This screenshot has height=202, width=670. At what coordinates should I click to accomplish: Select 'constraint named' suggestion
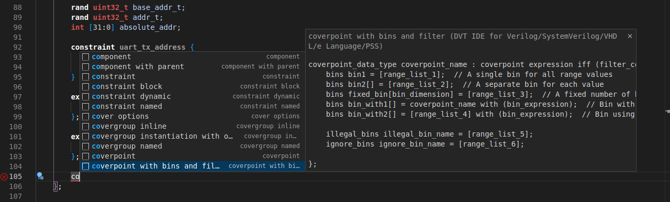tap(192, 106)
